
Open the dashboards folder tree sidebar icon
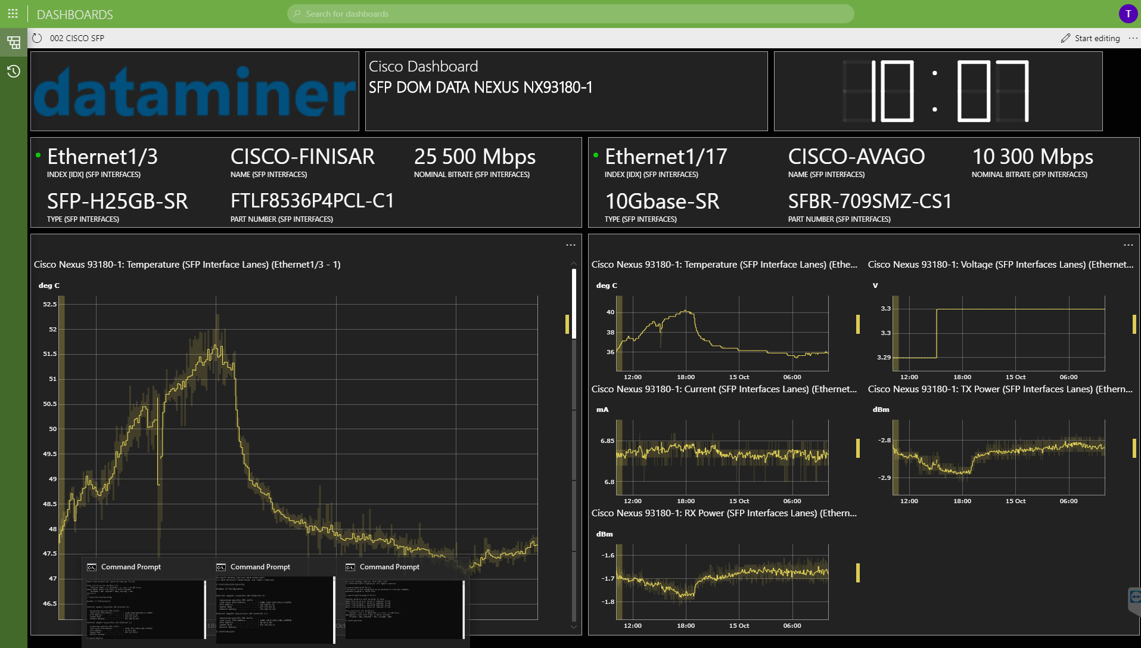coord(13,42)
